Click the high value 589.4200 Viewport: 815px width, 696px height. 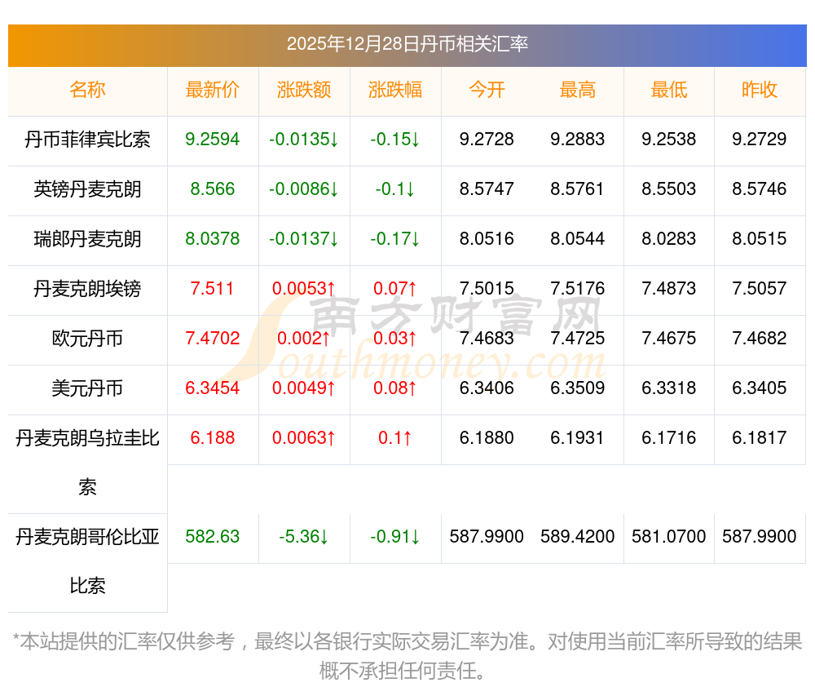click(x=578, y=536)
